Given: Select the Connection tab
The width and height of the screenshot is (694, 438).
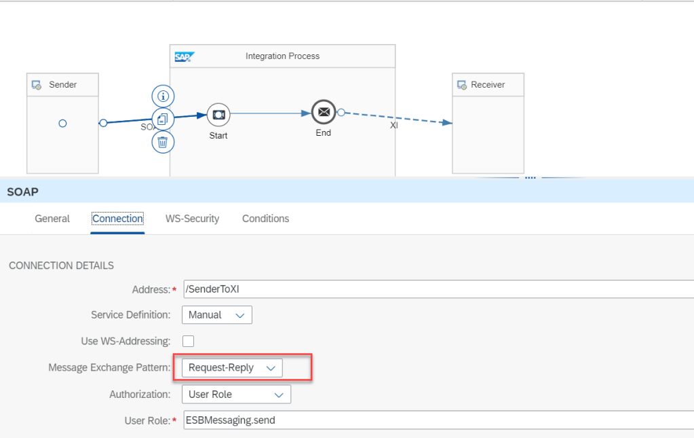Looking at the screenshot, I should 117,219.
